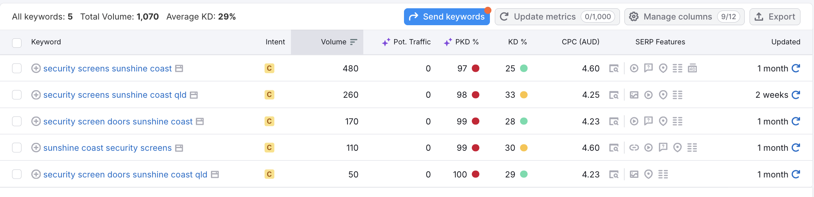814x197 pixels.
Task: Click yellow KD indicator dot for value 33
Action: click(524, 95)
